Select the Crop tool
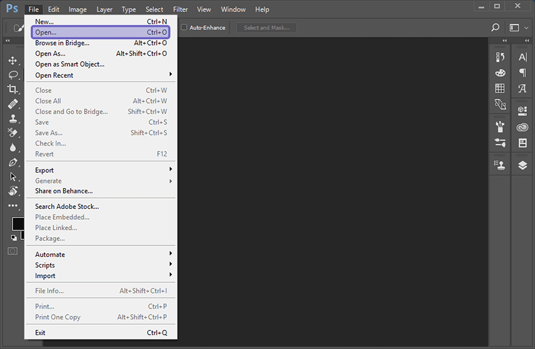 click(x=12, y=89)
